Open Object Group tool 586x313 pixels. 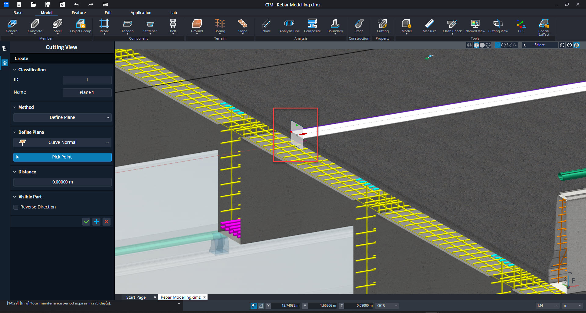(81, 26)
